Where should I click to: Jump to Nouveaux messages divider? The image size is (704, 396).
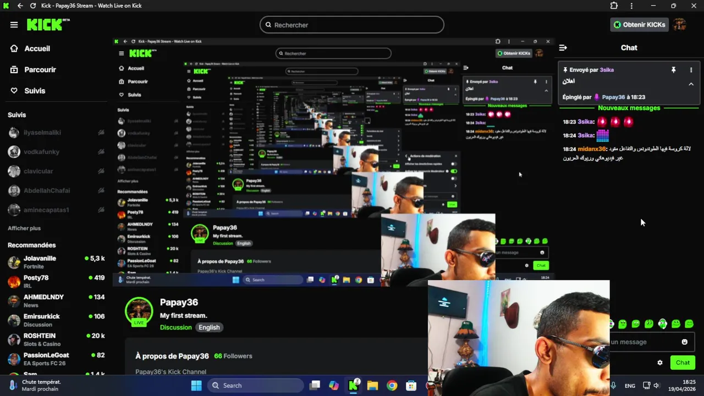[629, 108]
